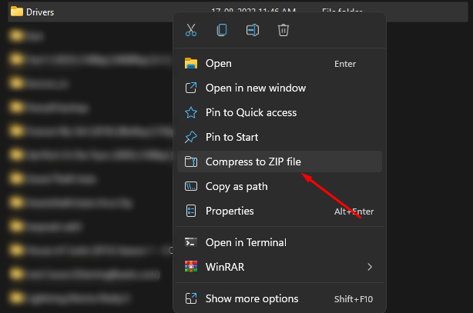The height and width of the screenshot is (313, 473).
Task: Click the Copy icon in context menu
Action: [222, 31]
